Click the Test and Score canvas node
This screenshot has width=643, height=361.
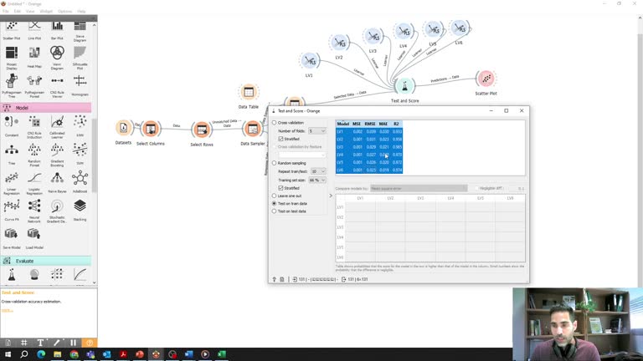(x=404, y=86)
